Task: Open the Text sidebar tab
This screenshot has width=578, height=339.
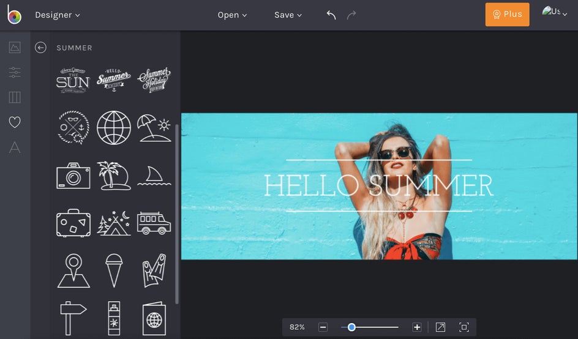Action: 15,147
